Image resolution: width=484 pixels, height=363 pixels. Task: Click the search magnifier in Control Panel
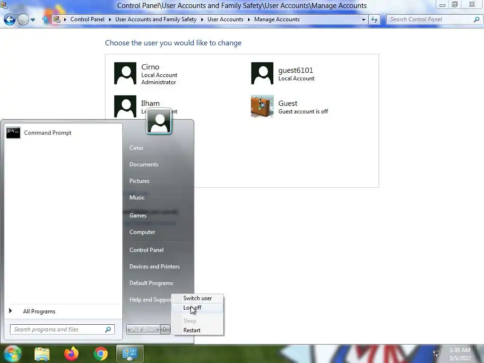476,19
